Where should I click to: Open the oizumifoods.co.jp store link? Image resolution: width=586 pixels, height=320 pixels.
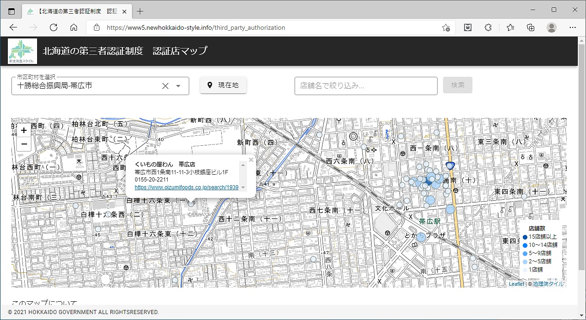click(186, 187)
